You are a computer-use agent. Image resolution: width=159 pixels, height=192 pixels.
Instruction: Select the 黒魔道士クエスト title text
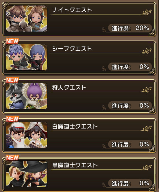pos(75,165)
